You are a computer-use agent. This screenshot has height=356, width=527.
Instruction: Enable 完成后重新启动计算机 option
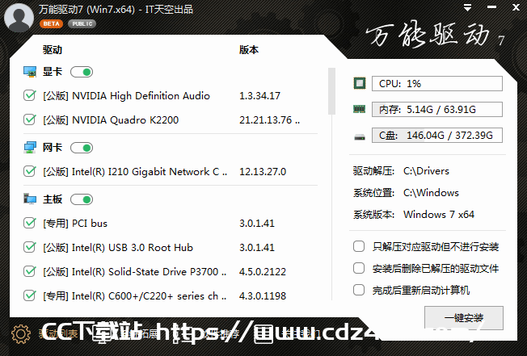pos(359,290)
